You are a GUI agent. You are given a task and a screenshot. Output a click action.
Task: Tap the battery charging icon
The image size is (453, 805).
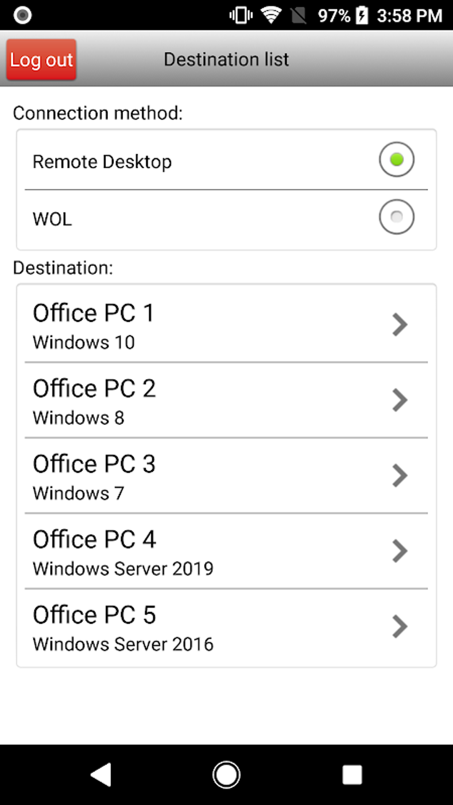(x=362, y=16)
